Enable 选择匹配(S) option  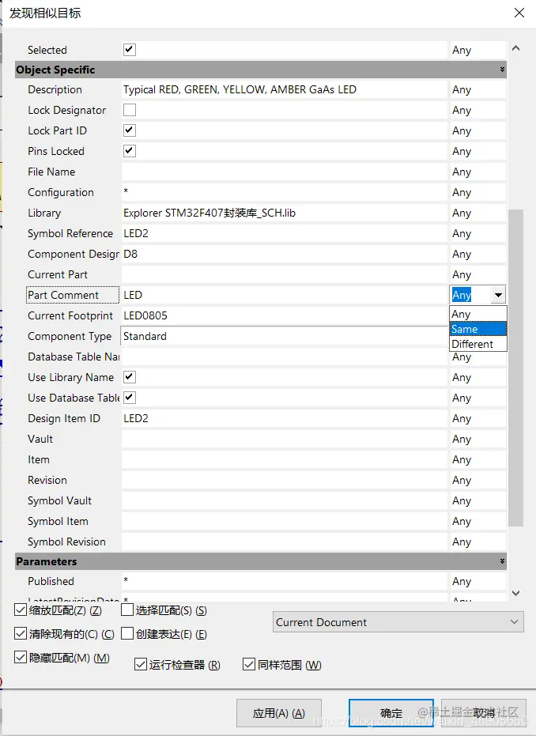click(126, 610)
